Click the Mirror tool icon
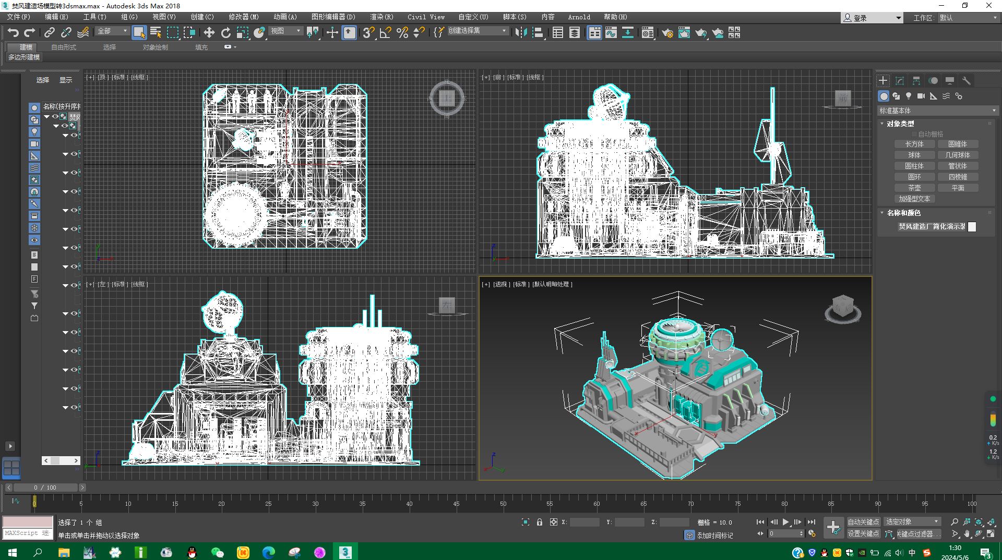 (x=520, y=33)
